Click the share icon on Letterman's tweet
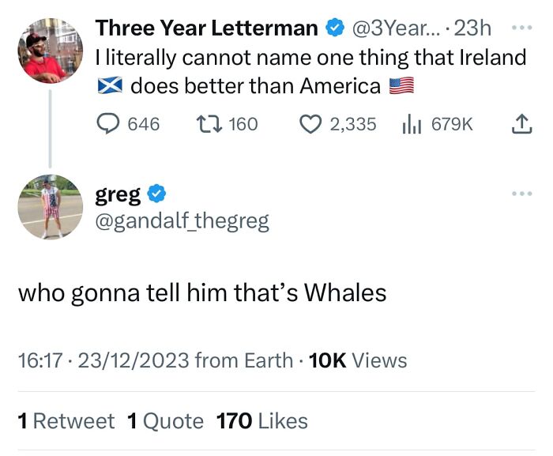 523,123
